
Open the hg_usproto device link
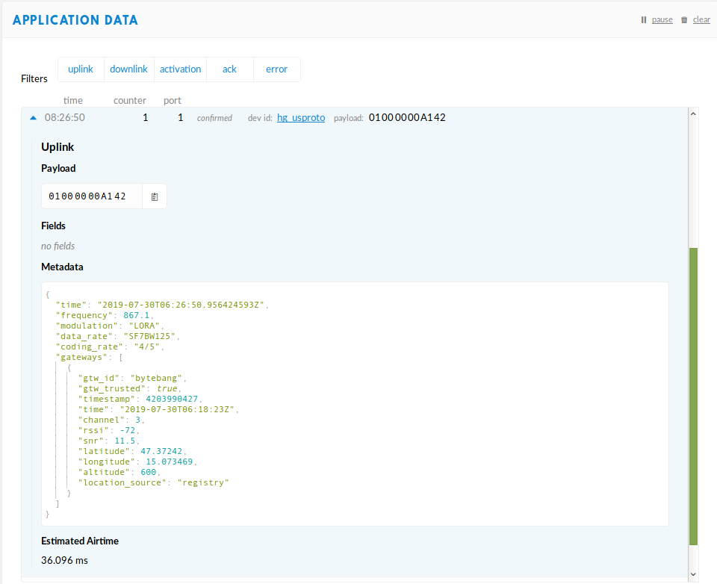tap(301, 117)
